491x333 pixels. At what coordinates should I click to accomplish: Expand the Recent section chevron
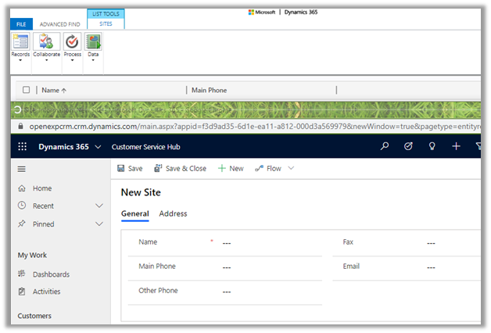[x=99, y=206]
